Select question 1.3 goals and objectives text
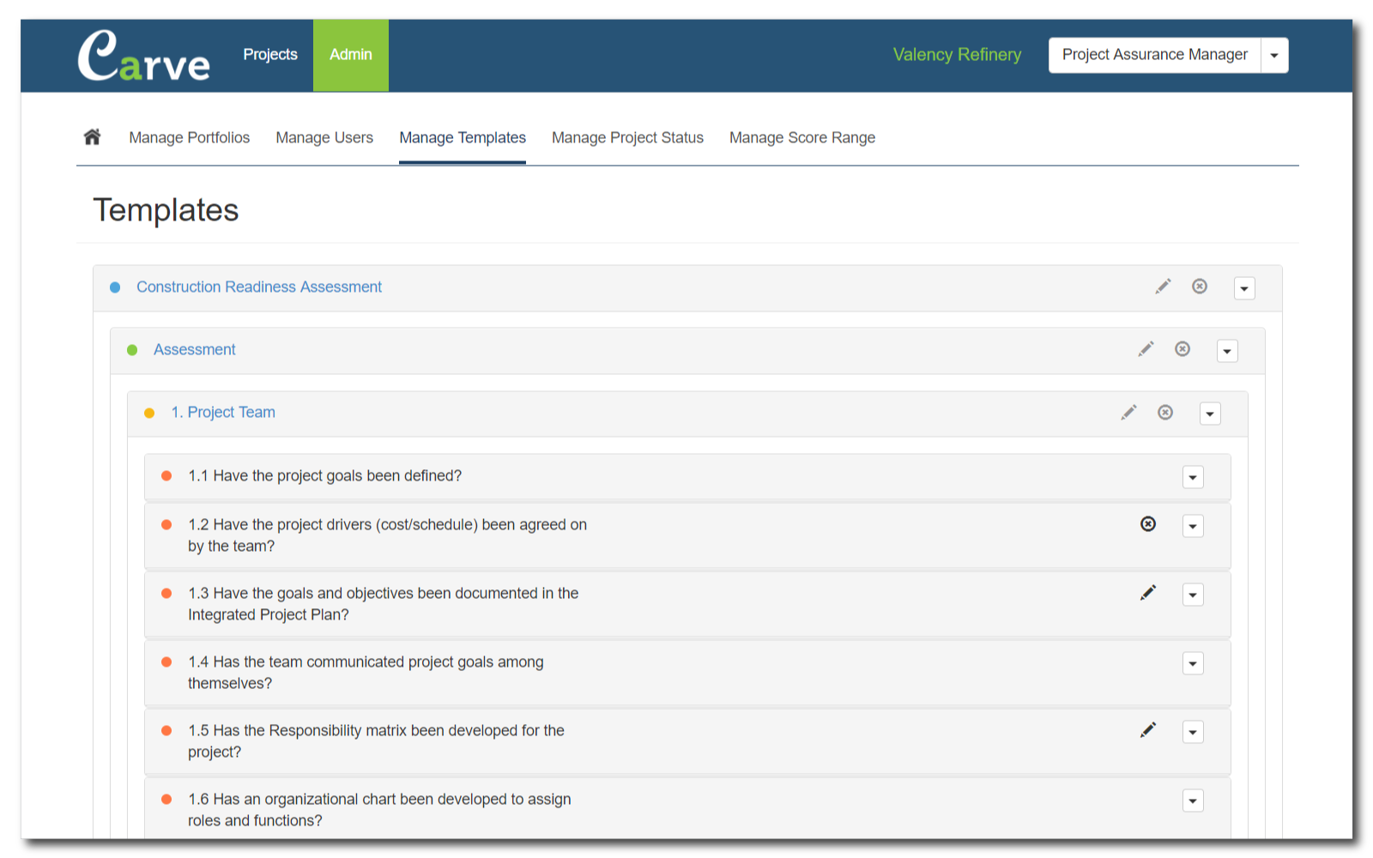Viewport: 1373px width, 858px height. (x=384, y=604)
